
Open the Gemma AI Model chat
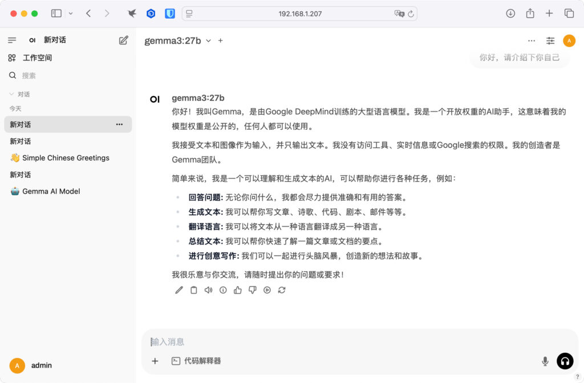pos(68,191)
